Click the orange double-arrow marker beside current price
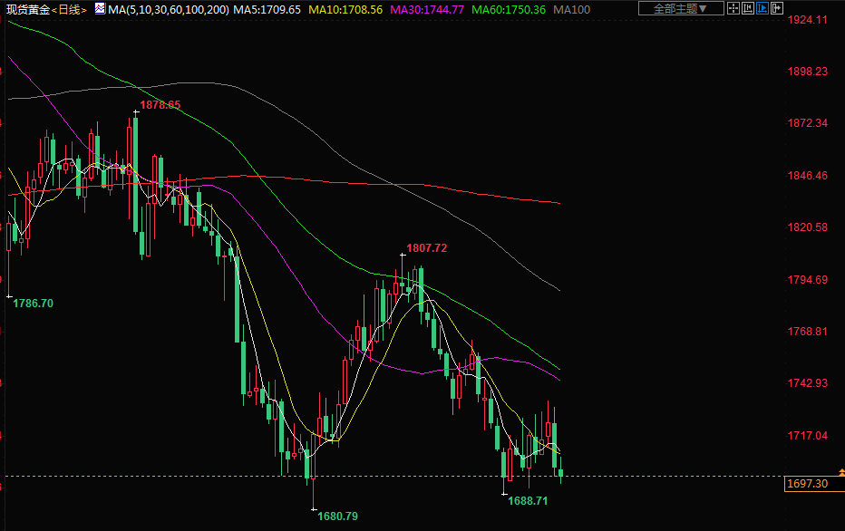845x531 pixels. (x=841, y=473)
